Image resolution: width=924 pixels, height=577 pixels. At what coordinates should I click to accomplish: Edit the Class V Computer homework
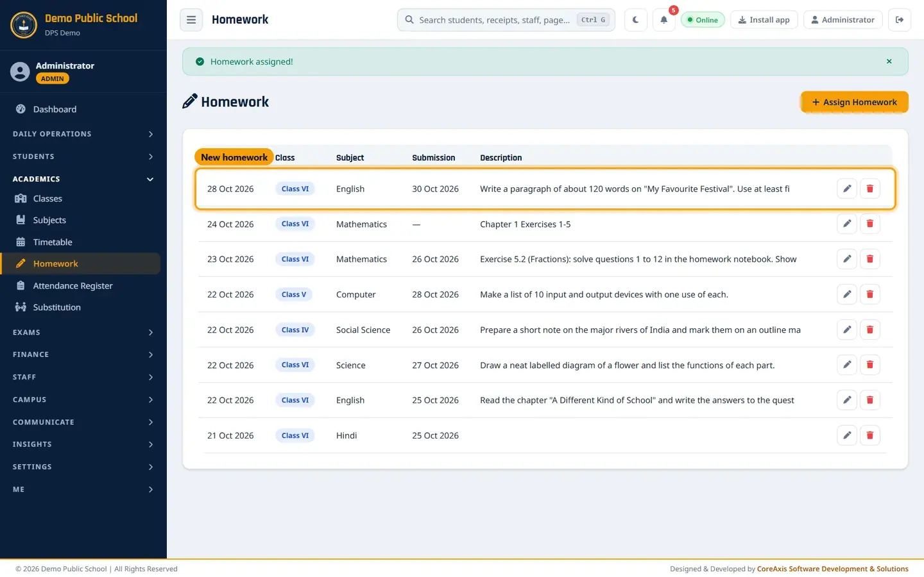tap(847, 294)
